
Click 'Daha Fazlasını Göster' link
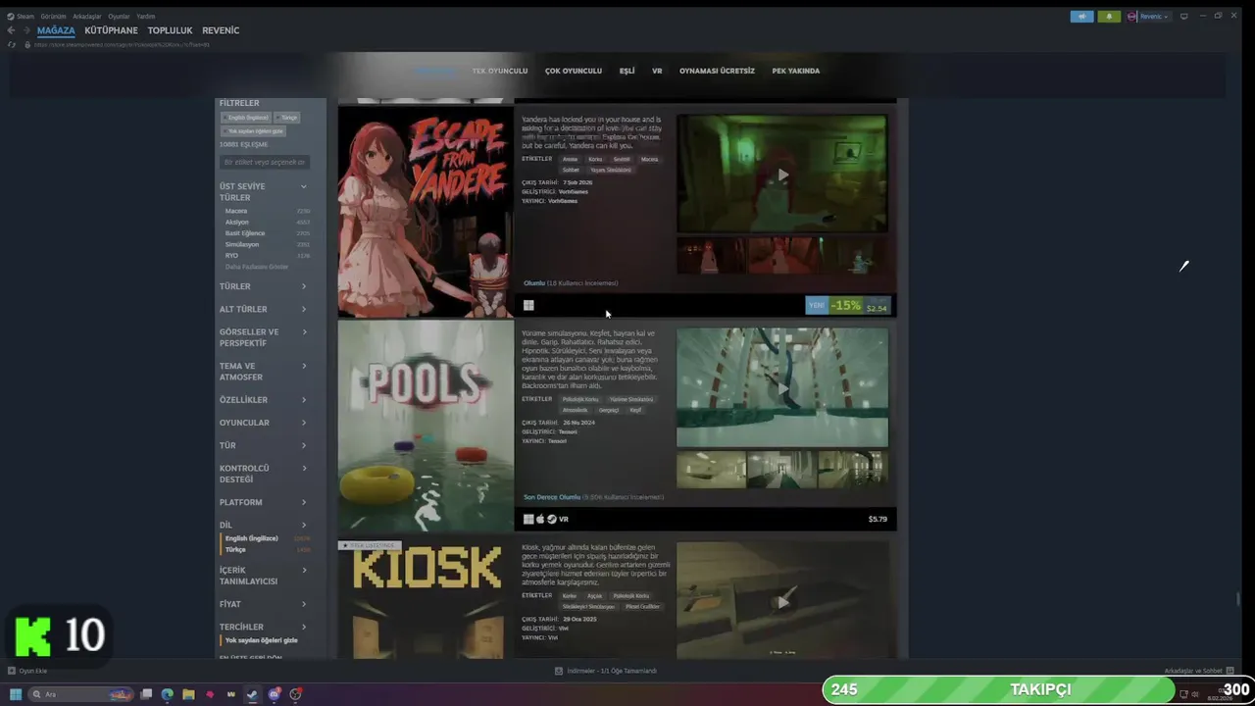point(257,267)
